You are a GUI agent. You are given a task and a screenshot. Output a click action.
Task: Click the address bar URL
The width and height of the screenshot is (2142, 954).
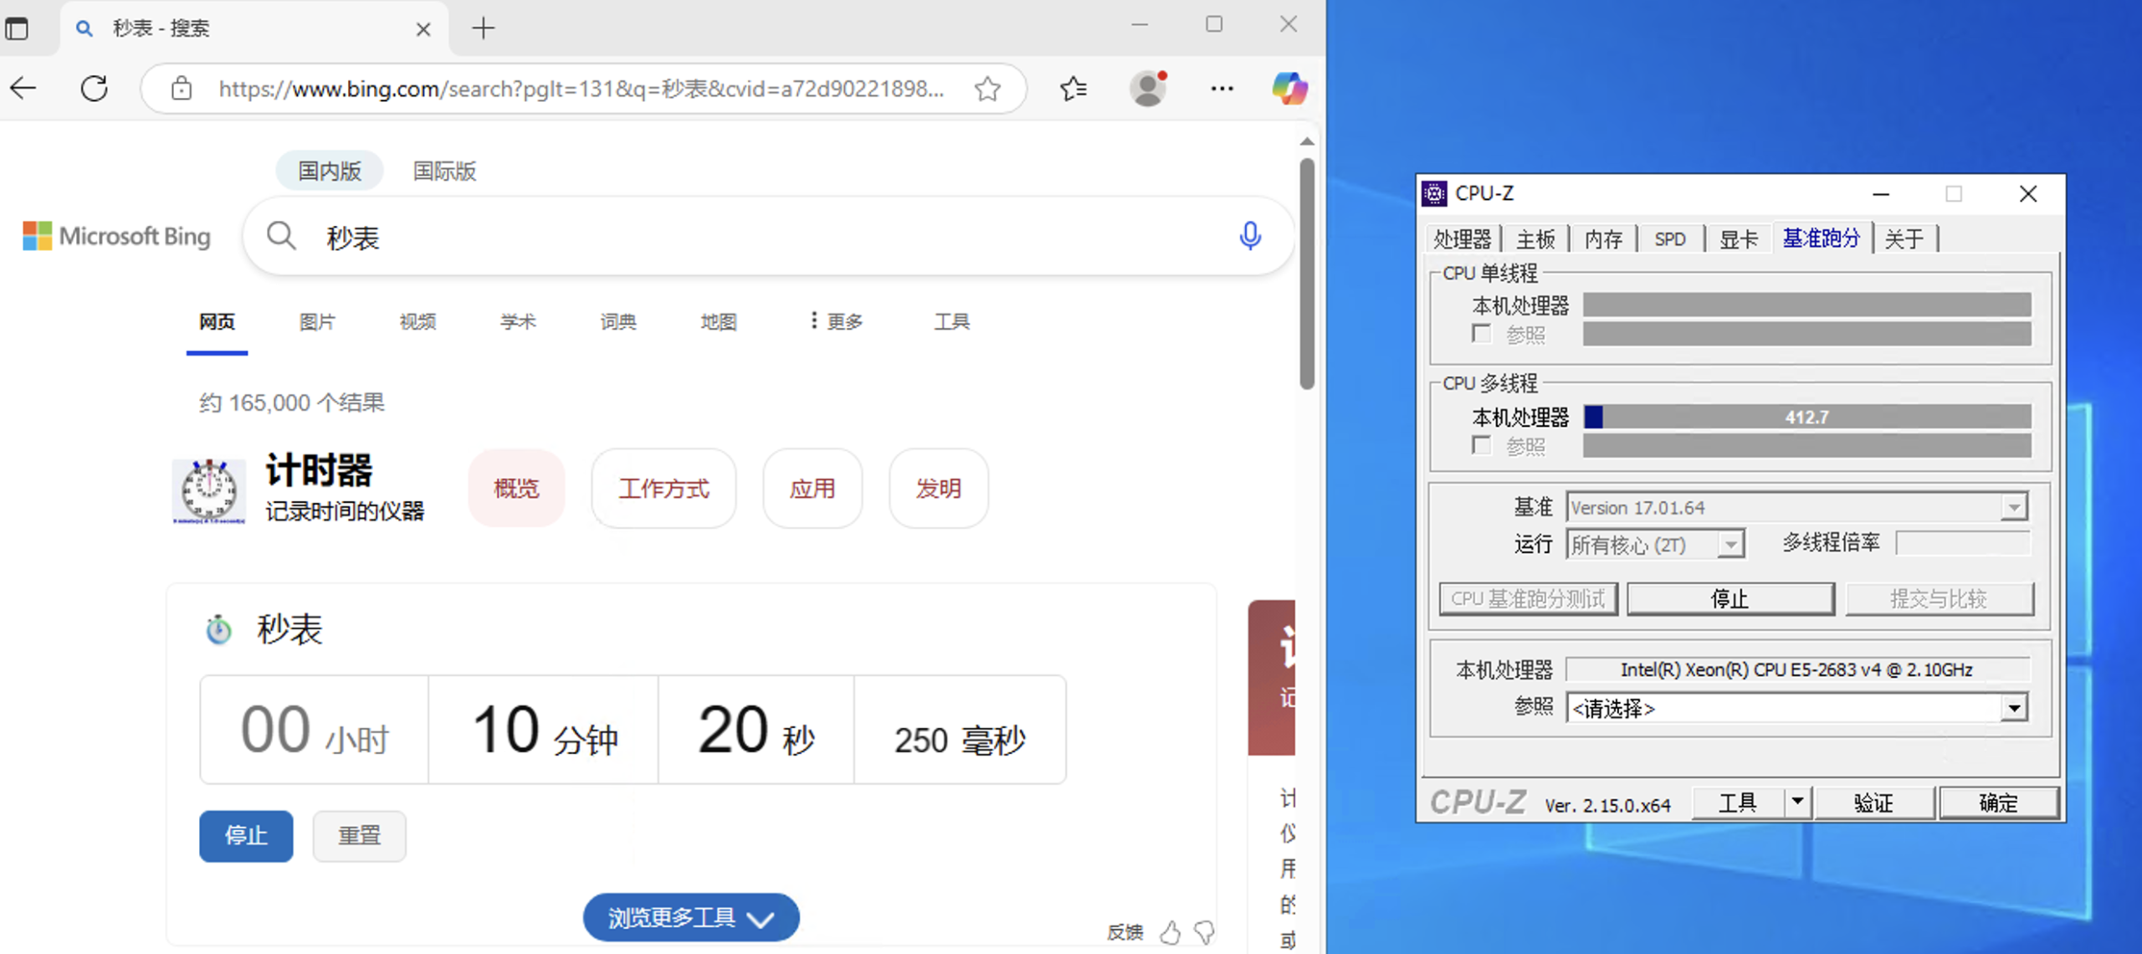pyautogui.click(x=582, y=89)
